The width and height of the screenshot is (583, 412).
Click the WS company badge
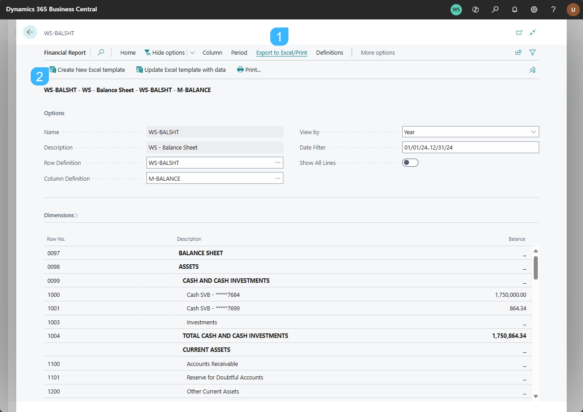456,9
